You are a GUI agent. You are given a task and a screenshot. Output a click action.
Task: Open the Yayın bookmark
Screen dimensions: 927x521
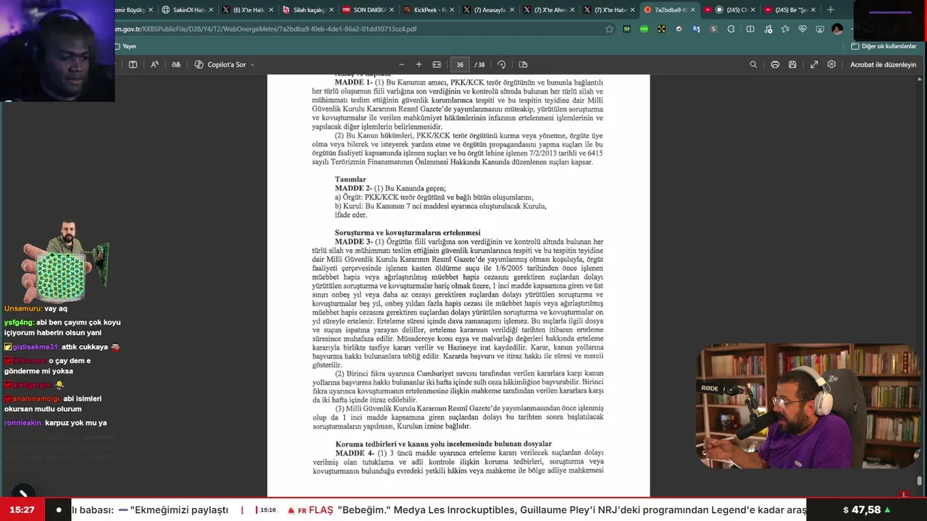(x=125, y=46)
